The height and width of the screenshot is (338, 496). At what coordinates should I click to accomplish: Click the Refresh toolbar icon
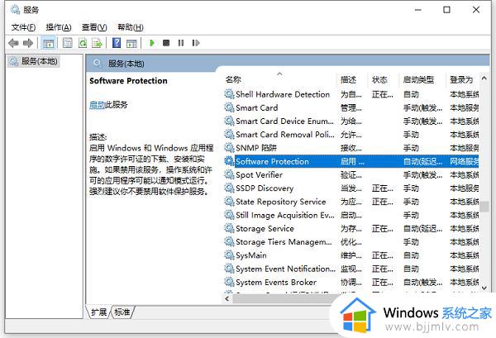(83, 43)
